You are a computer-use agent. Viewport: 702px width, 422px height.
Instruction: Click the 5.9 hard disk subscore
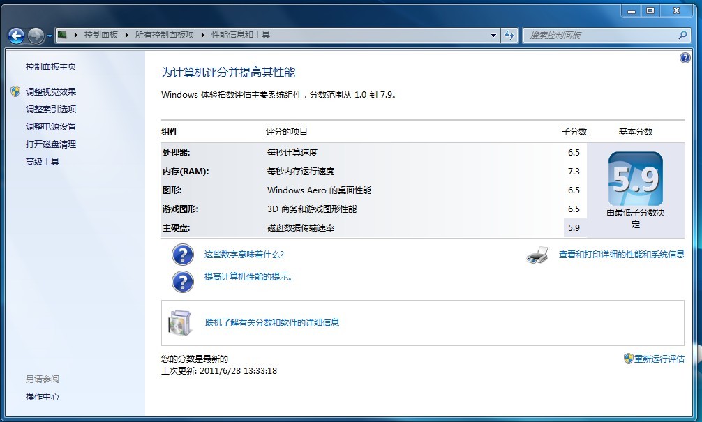click(574, 227)
